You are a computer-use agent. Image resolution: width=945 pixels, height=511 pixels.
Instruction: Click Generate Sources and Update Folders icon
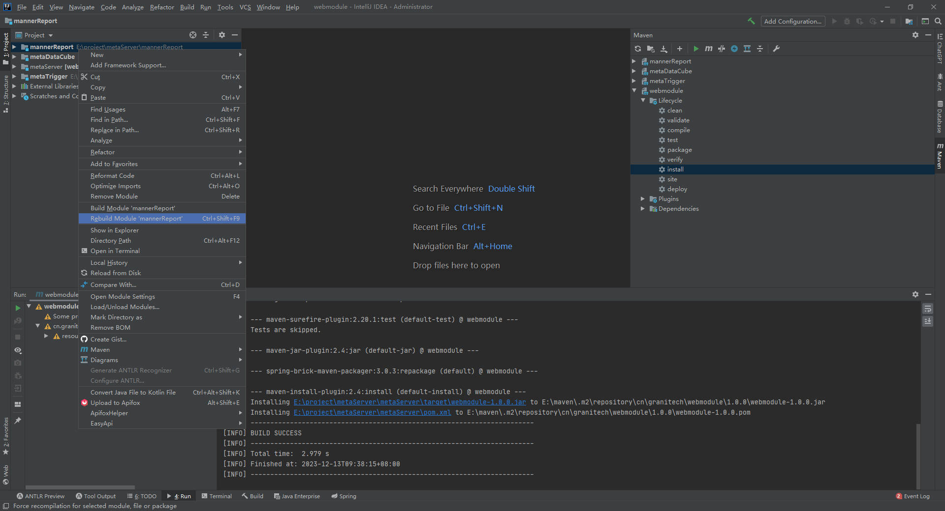click(x=651, y=49)
